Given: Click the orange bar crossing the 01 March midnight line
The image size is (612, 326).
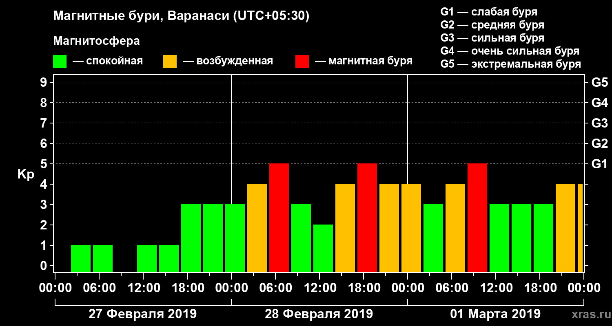Looking at the screenshot, I should tap(411, 228).
